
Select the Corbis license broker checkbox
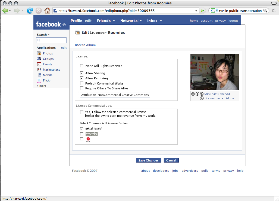[81, 134]
